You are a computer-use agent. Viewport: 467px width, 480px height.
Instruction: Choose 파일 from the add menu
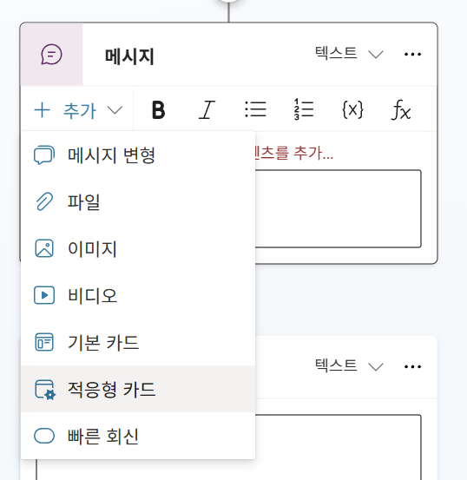click(138, 202)
